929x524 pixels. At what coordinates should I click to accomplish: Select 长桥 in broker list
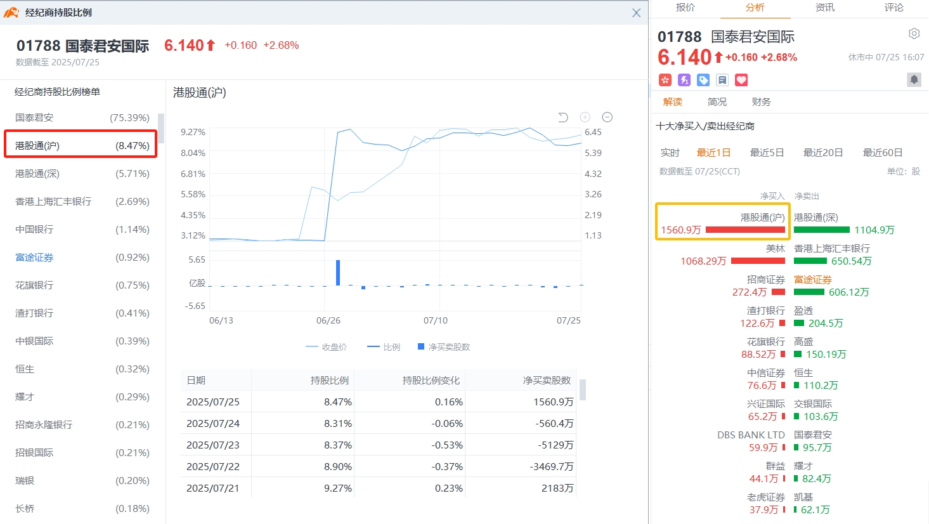pos(82,509)
